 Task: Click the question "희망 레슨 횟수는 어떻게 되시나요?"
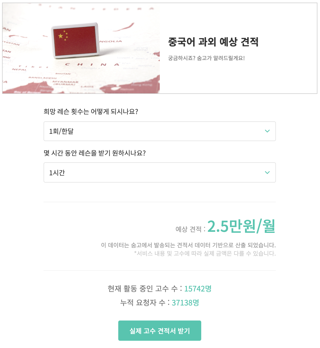click(x=91, y=112)
